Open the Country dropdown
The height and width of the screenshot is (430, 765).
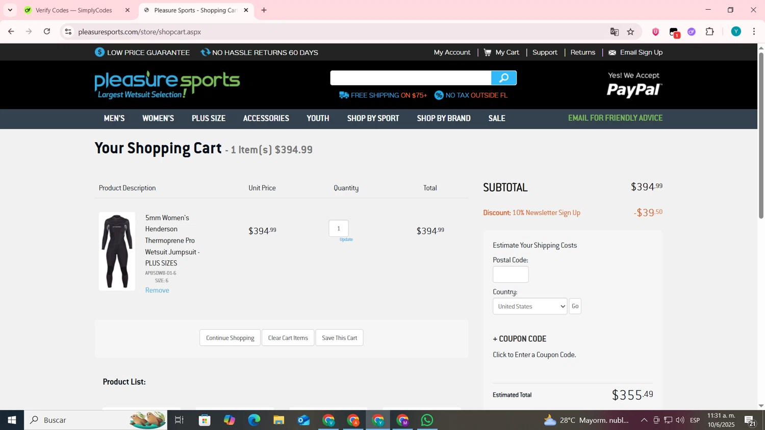tap(530, 306)
